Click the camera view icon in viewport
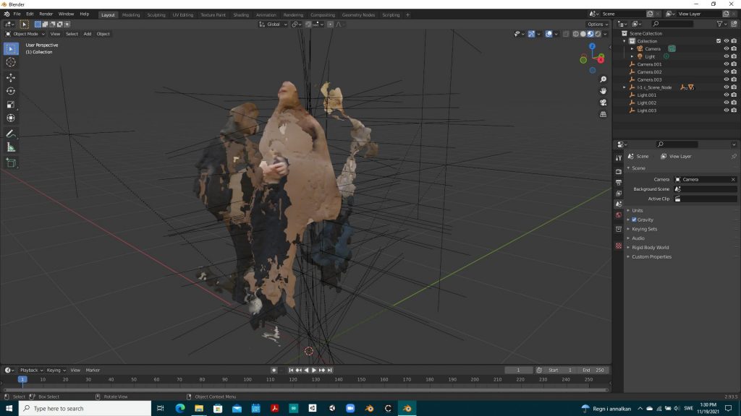741x416 pixels. coord(604,103)
